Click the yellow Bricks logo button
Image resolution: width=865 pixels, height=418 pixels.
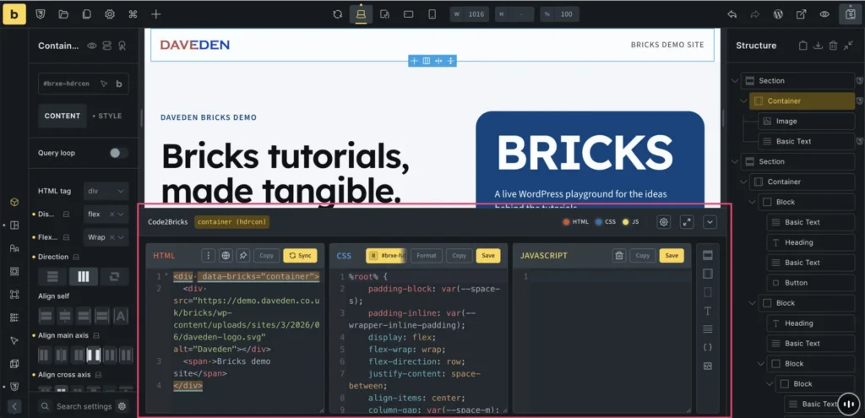[14, 14]
